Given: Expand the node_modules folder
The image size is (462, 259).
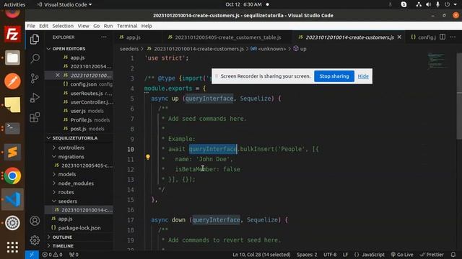Looking at the screenshot, I should click(x=76, y=183).
